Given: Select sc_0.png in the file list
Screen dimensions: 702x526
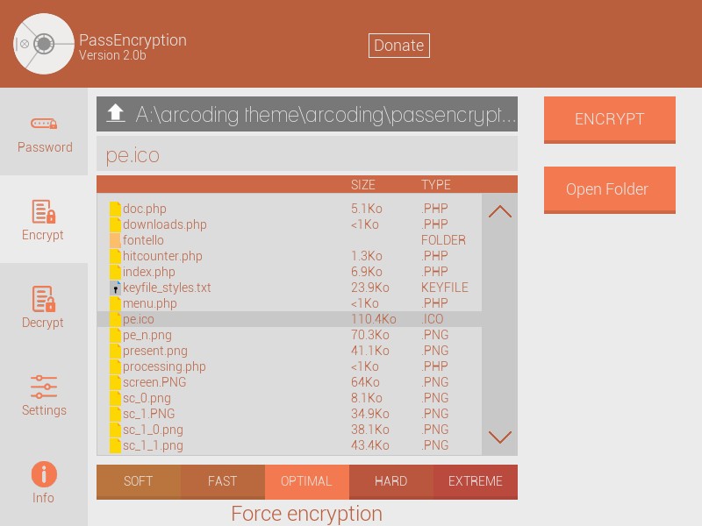Looking at the screenshot, I should [x=147, y=398].
